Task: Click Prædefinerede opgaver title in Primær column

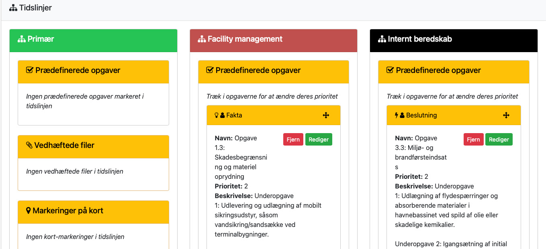Action: (x=78, y=70)
